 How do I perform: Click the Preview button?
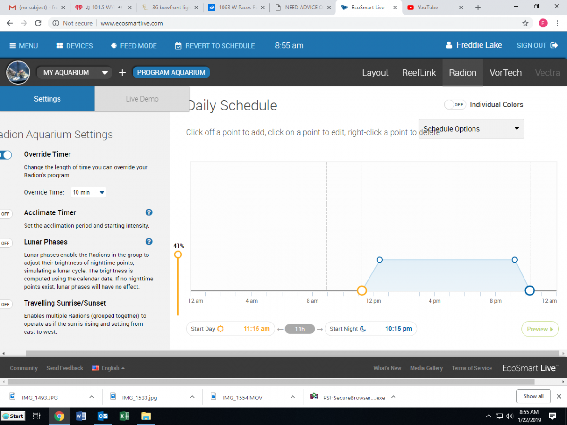[x=540, y=329]
